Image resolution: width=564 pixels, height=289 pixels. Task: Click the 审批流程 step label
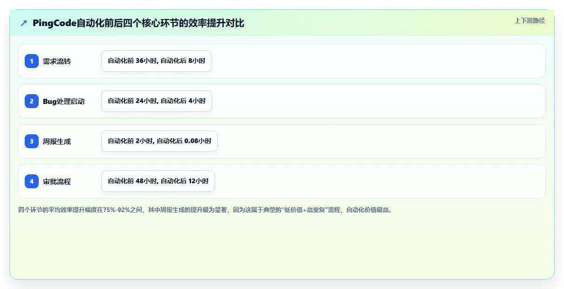(57, 181)
